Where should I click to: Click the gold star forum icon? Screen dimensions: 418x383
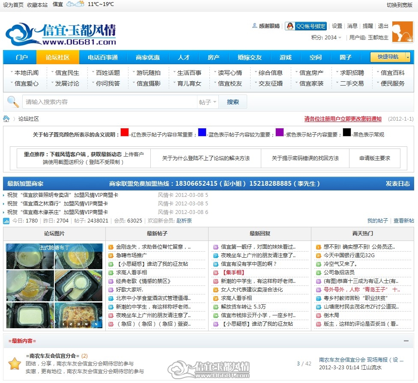pos(15,364)
